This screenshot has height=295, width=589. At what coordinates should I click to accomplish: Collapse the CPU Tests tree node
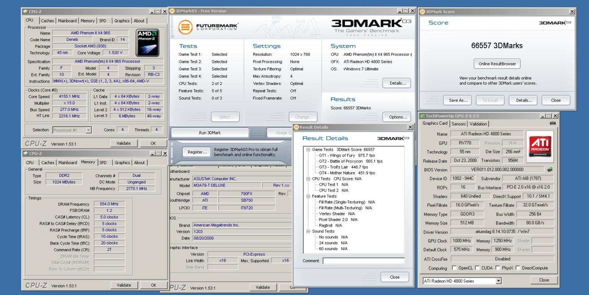[308, 179]
